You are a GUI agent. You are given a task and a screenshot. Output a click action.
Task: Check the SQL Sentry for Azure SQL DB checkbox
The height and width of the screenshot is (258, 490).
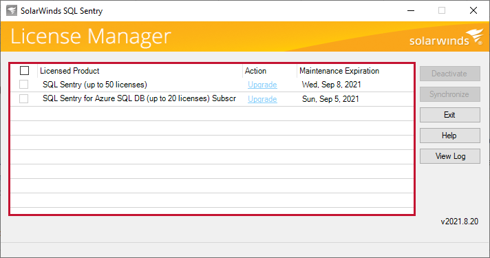pos(24,98)
